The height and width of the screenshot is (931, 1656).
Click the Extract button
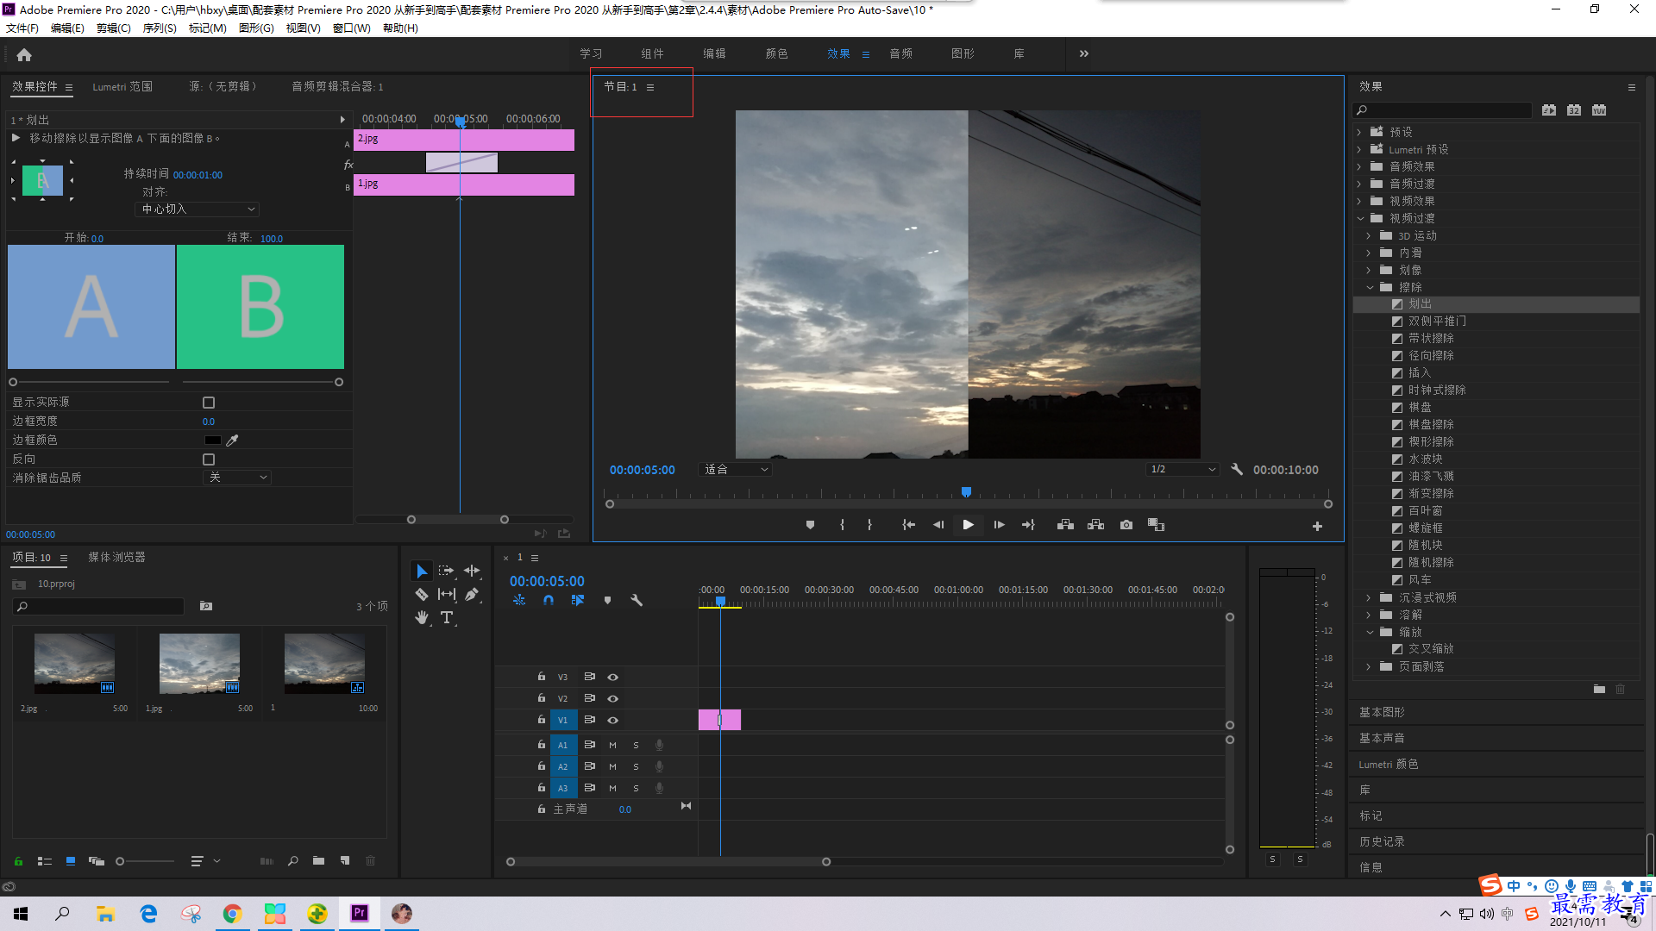(1095, 525)
